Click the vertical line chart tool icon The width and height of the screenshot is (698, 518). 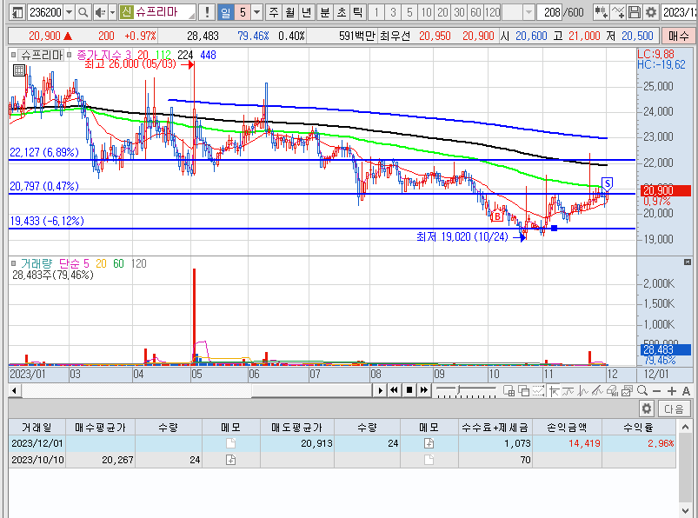tap(582, 391)
